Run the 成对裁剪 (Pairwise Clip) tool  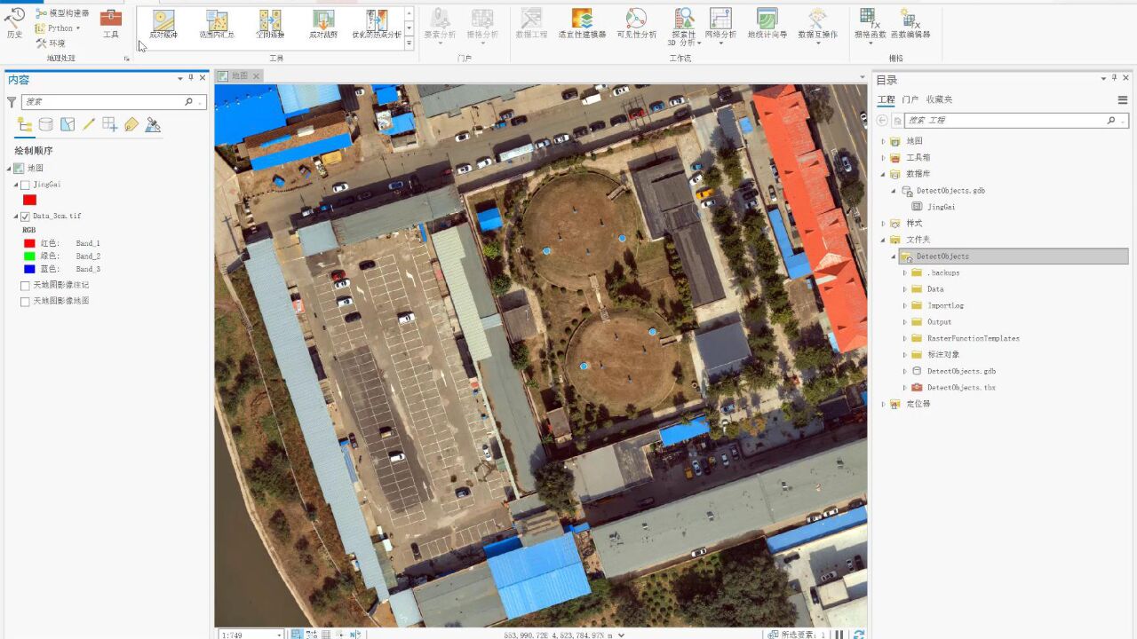tap(322, 24)
